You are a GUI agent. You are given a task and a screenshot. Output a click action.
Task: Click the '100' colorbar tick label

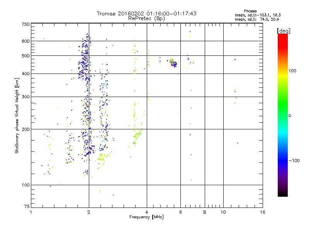(x=292, y=71)
